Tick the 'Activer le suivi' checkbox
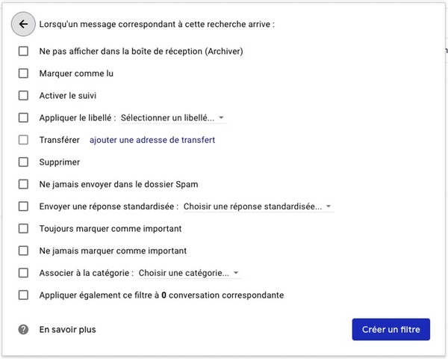 click(x=24, y=96)
